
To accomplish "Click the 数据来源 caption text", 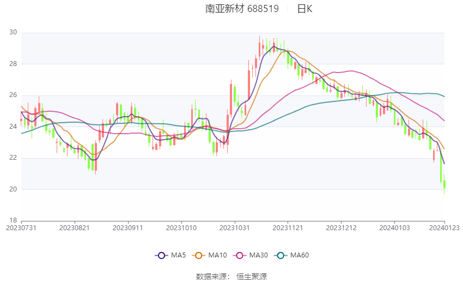I will [211, 277].
